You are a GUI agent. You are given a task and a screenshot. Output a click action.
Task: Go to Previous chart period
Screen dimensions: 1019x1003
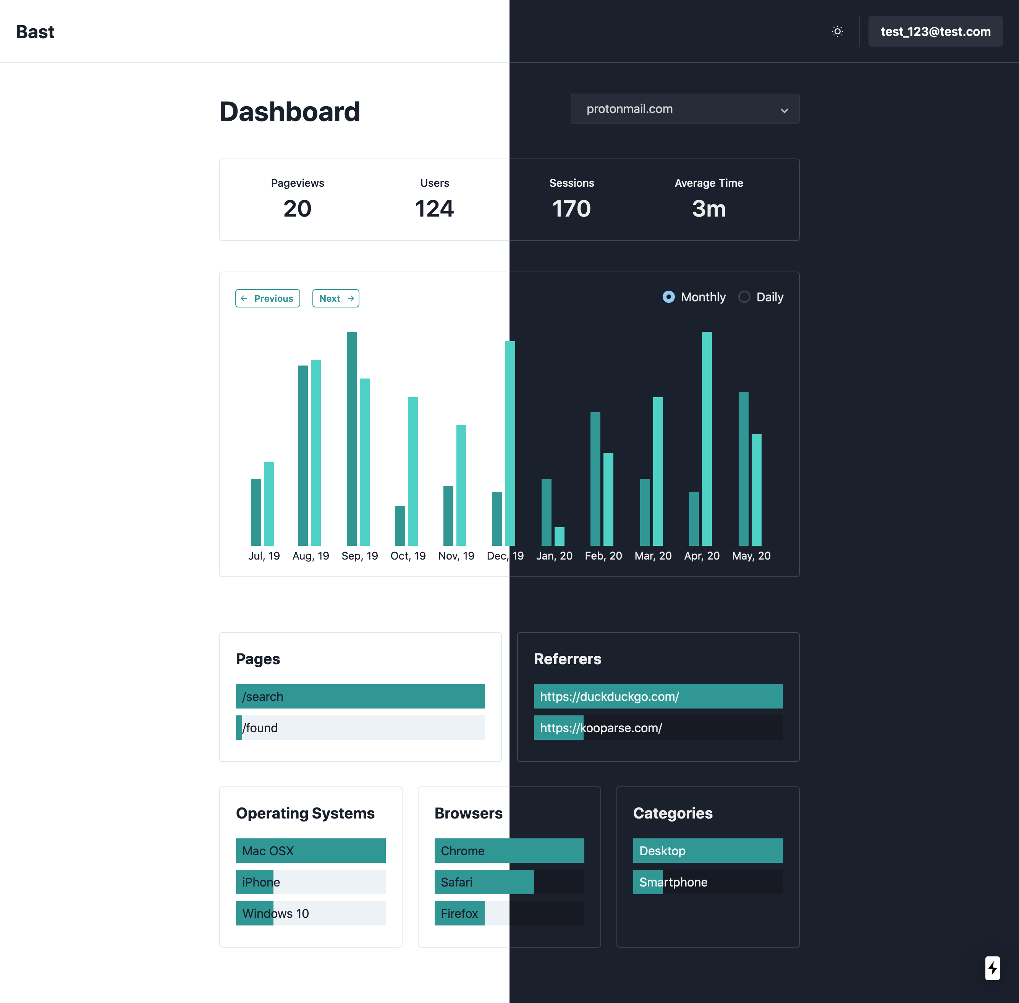tap(268, 298)
